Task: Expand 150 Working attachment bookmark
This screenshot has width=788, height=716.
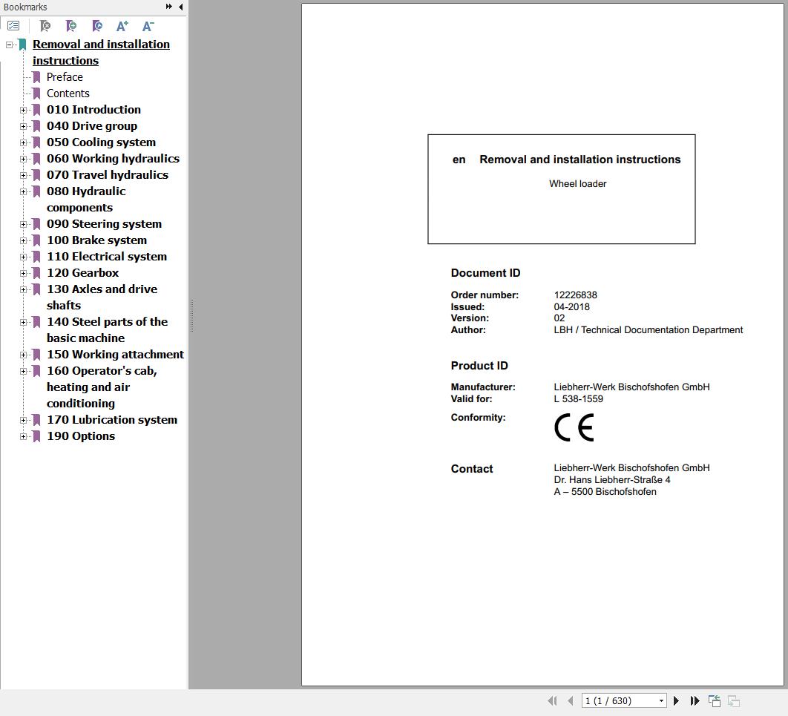Action: tap(23, 355)
